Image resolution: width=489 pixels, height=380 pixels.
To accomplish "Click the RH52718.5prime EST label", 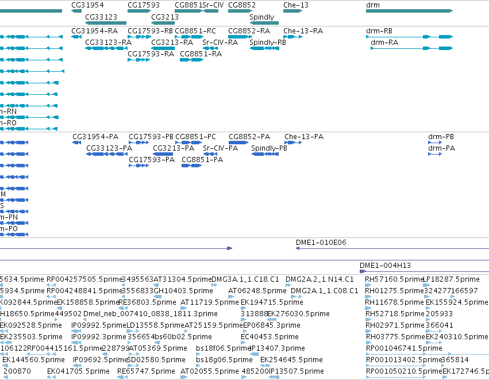I will [395, 314].
